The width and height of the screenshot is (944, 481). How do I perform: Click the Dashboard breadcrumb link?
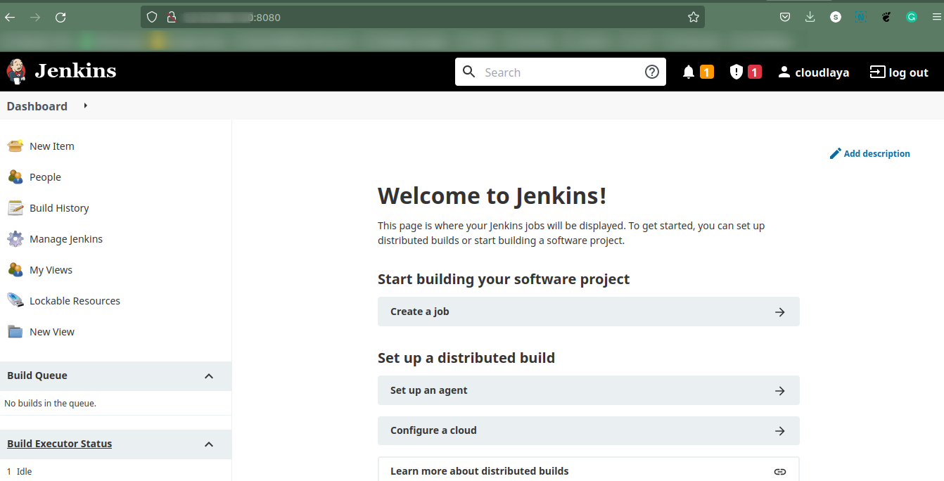37,106
